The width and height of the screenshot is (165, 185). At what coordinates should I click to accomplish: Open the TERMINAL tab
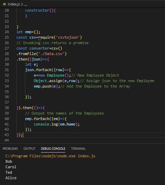78,149
